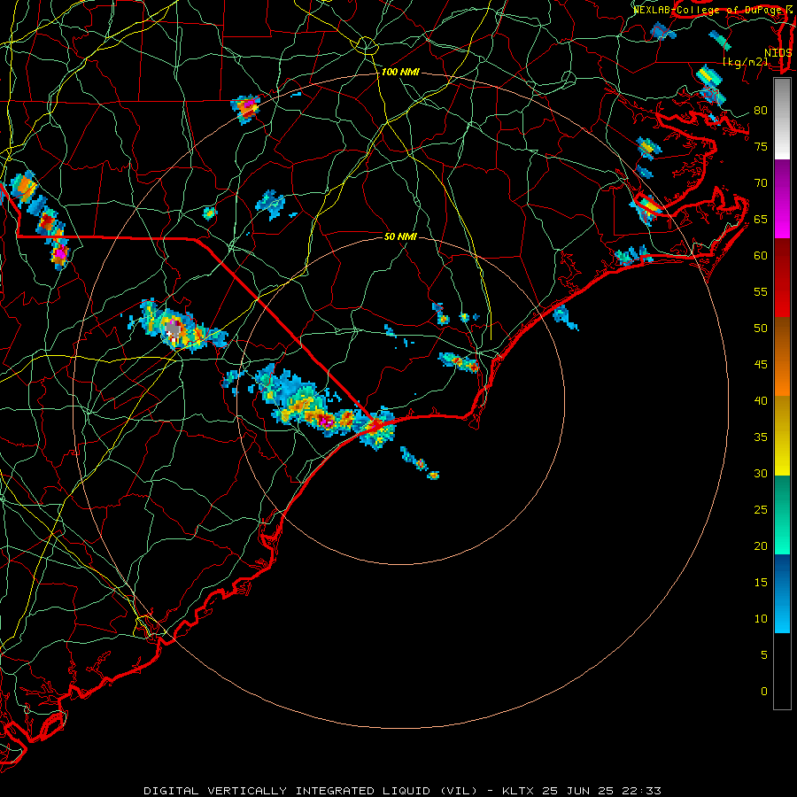Click the 15 value on the color scale
This screenshot has width=797, height=797.
click(x=761, y=582)
